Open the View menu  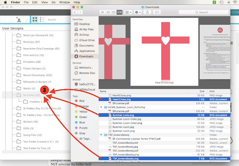click(x=44, y=2)
